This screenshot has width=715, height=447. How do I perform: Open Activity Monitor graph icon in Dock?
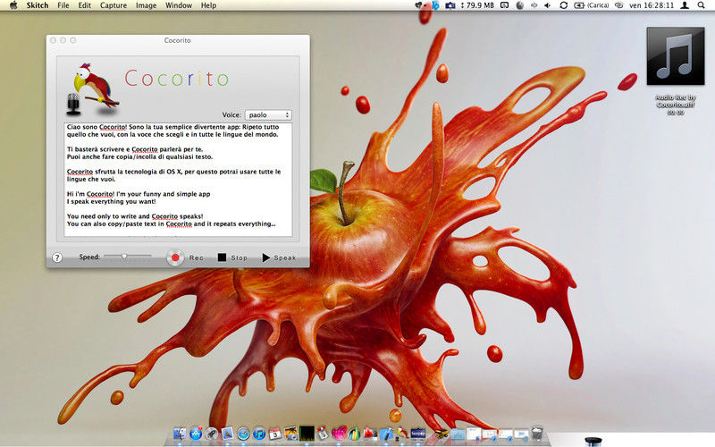(x=307, y=434)
